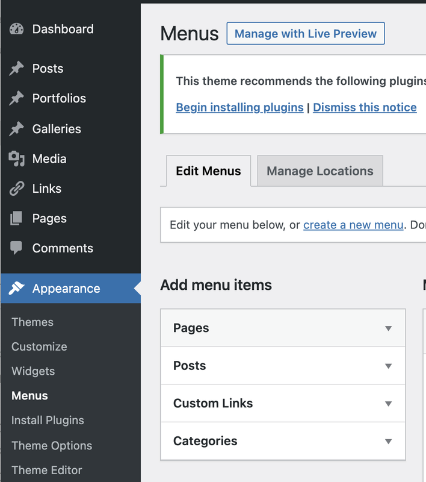Open Portfolios in the admin sidebar
This screenshot has width=426, height=482.
click(x=59, y=98)
